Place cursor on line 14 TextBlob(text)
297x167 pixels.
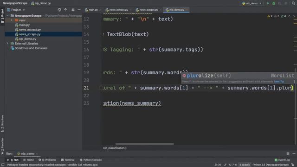pos(128,34)
